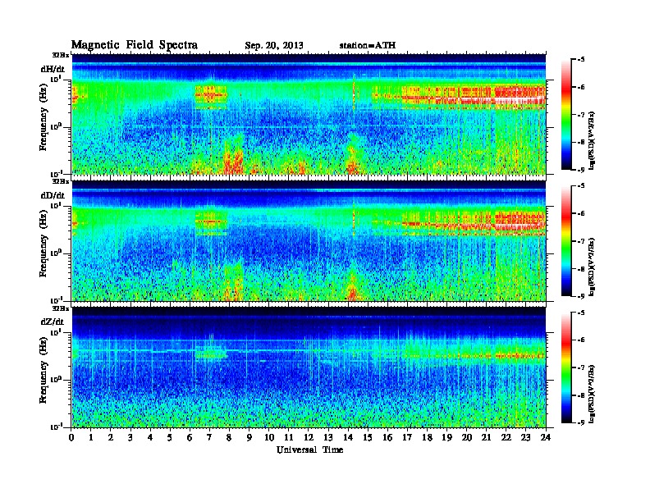The width and height of the screenshot is (650, 502).
Task: Click the hour 14 tick label
Action: [x=348, y=437]
